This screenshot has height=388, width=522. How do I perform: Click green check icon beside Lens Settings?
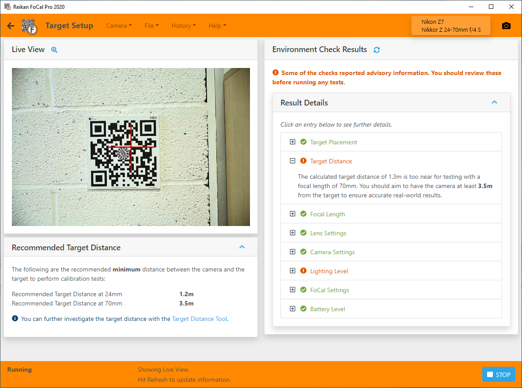point(303,233)
